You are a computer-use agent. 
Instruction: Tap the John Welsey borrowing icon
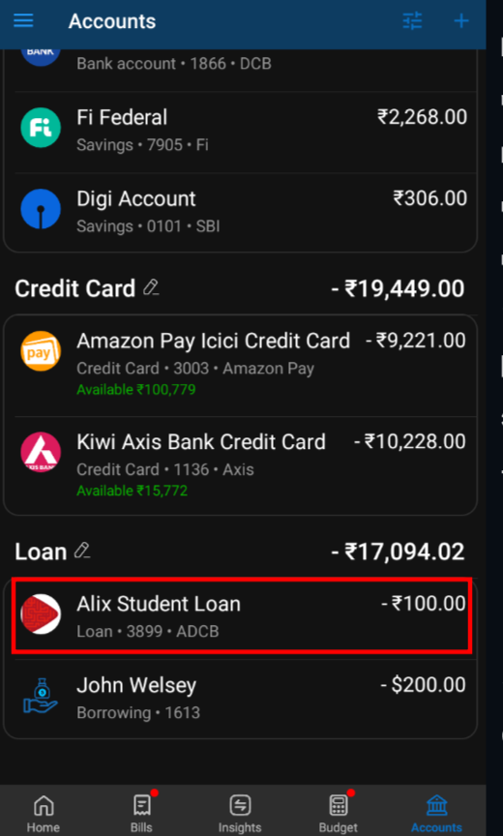click(x=41, y=696)
